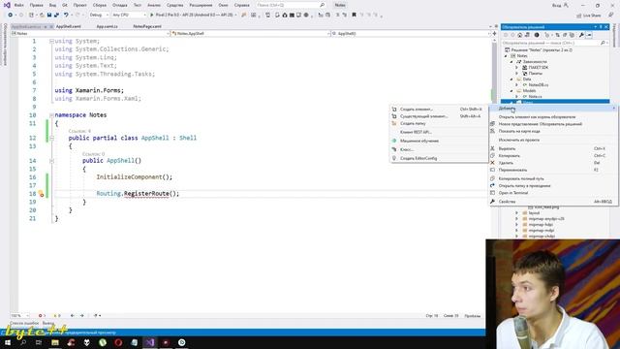Choose Удалить in the context menu

553,163
